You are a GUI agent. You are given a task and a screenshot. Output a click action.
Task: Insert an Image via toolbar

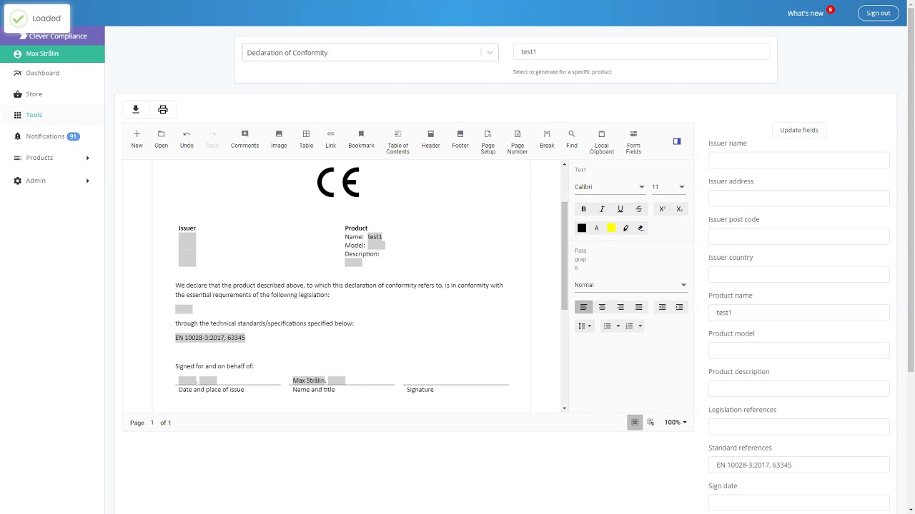coord(279,139)
